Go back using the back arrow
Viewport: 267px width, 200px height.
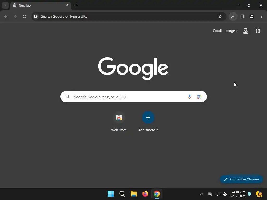pyautogui.click(x=6, y=16)
